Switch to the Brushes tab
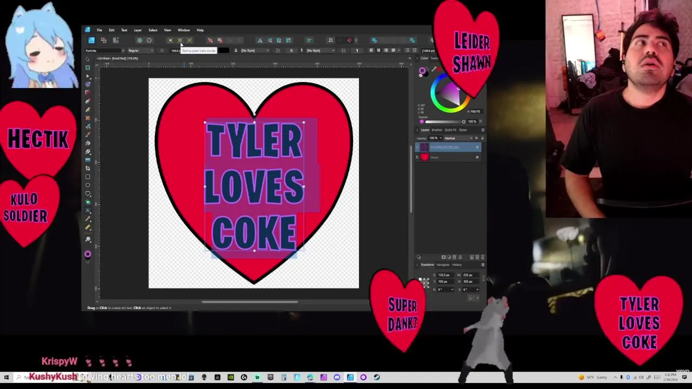The height and width of the screenshot is (389, 692). click(437, 130)
